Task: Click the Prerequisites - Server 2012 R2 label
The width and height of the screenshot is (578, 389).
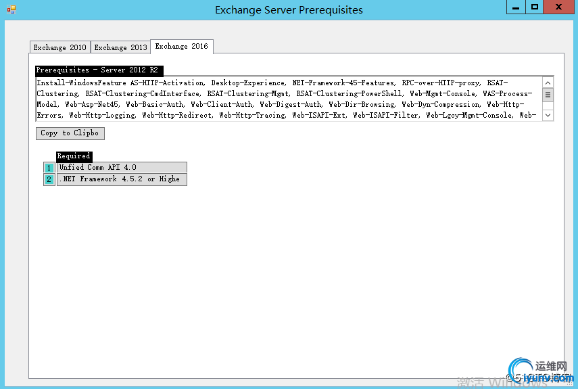Action: pos(99,70)
